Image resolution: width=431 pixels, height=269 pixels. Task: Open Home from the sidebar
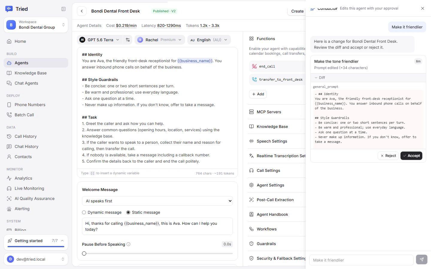pos(36,41)
